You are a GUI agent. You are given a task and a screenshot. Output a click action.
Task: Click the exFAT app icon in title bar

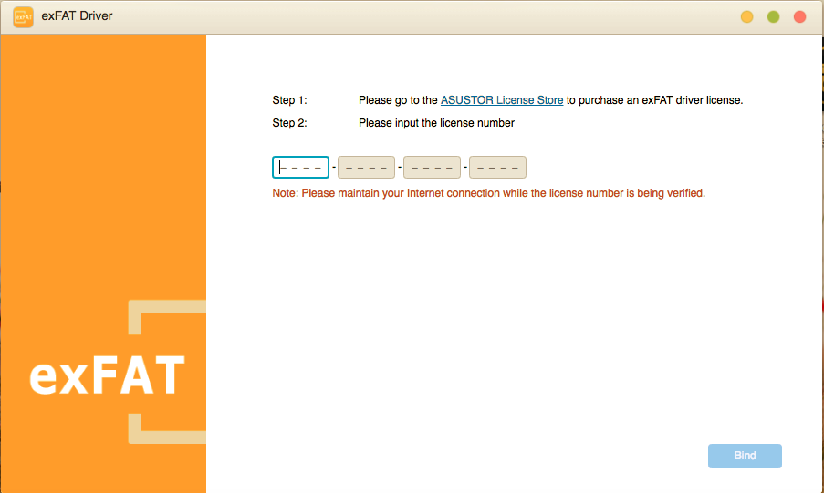(23, 17)
